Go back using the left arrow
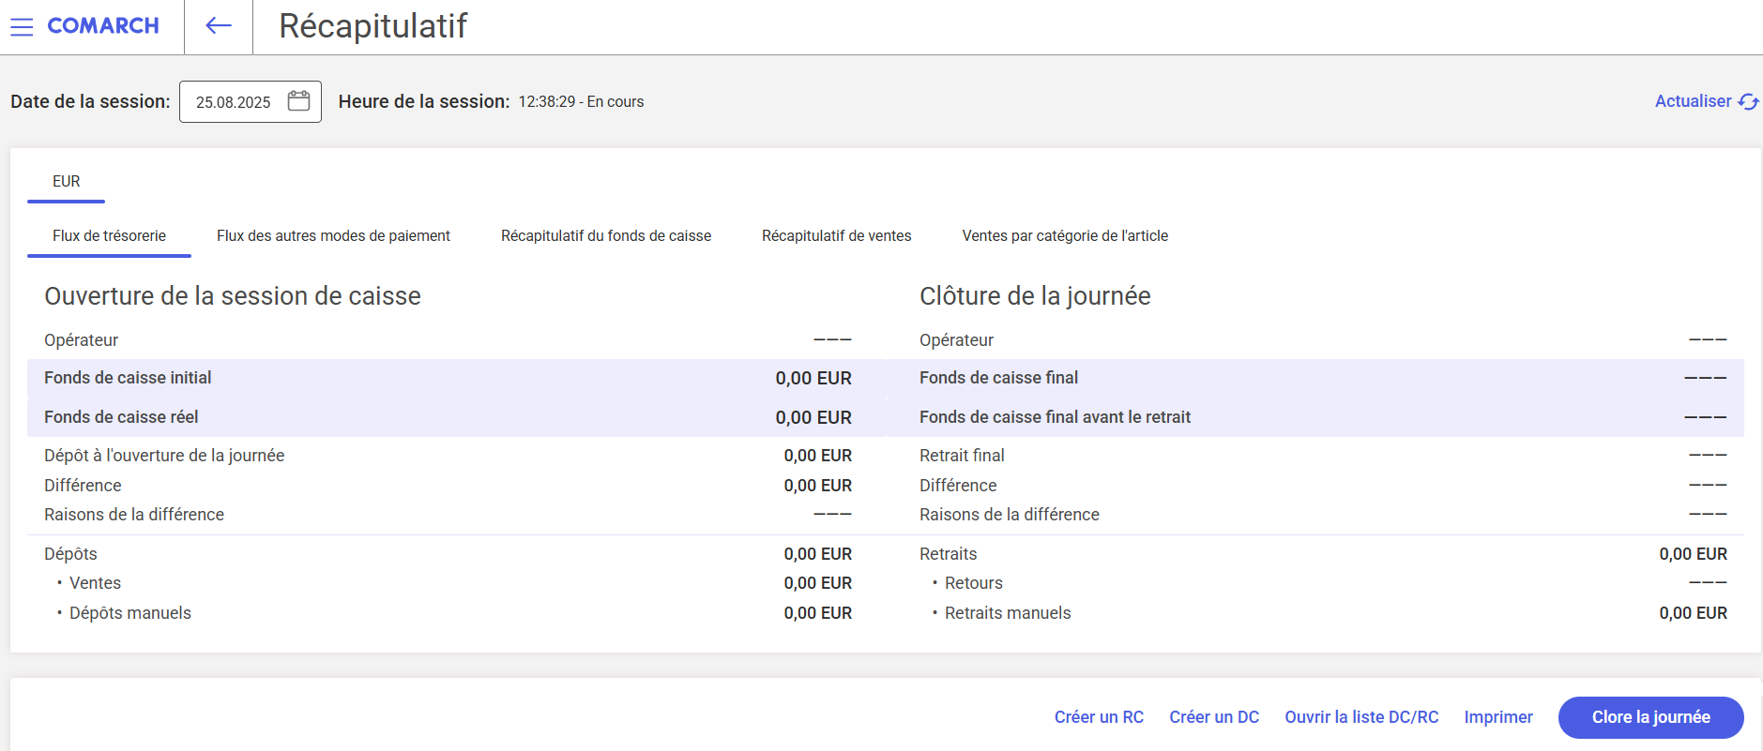This screenshot has width=1763, height=751. 219,26
